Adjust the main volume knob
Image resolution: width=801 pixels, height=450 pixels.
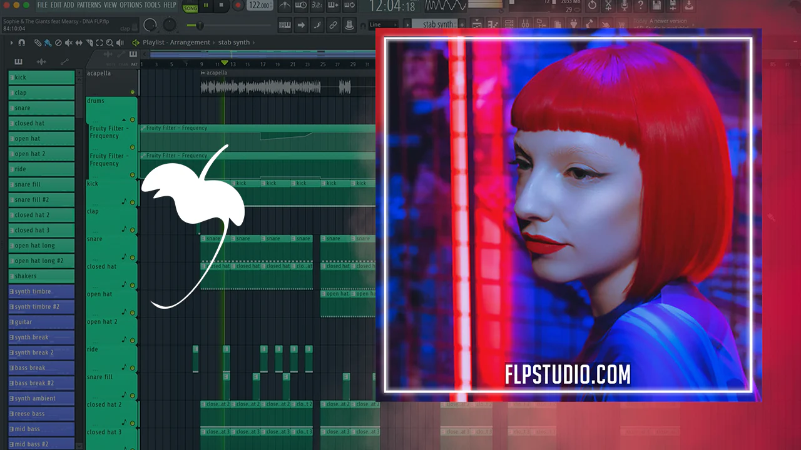[x=150, y=26]
